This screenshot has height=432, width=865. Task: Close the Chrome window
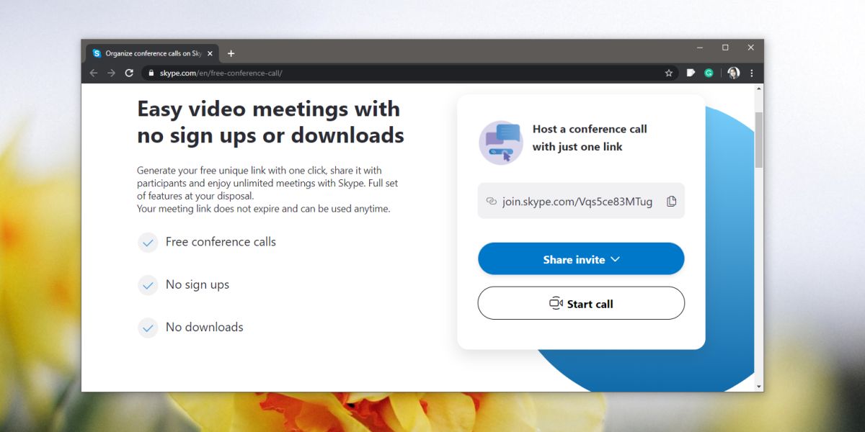point(750,48)
